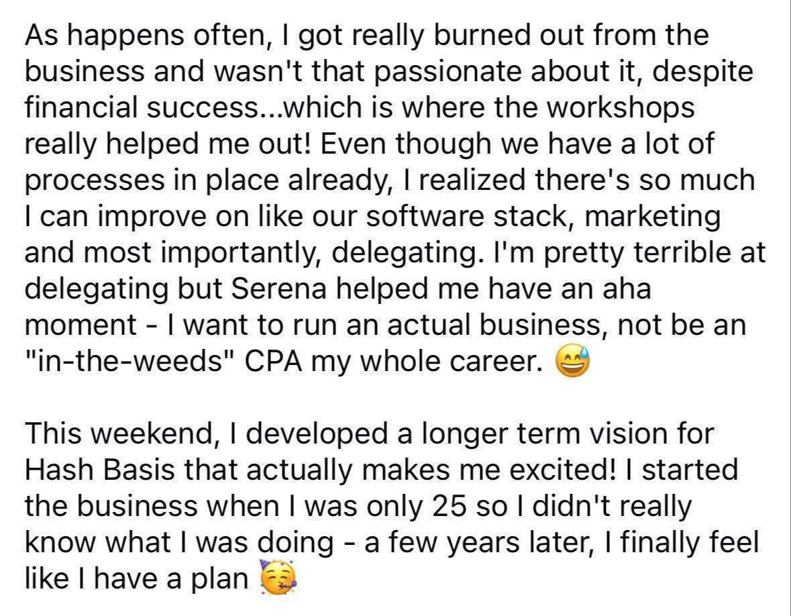Click the word processes
791x616 pixels.
(x=95, y=181)
